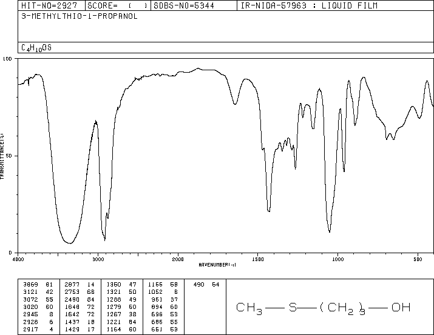
Task: Select peak table entry 2753
Action: coord(72,291)
